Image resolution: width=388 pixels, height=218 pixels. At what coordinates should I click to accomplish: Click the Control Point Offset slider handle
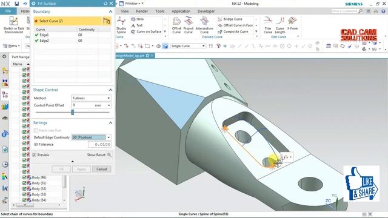(x=73, y=112)
